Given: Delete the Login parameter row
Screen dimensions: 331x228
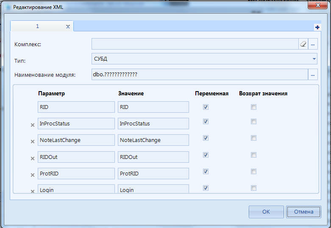Looking at the screenshot, I should click(33, 191).
